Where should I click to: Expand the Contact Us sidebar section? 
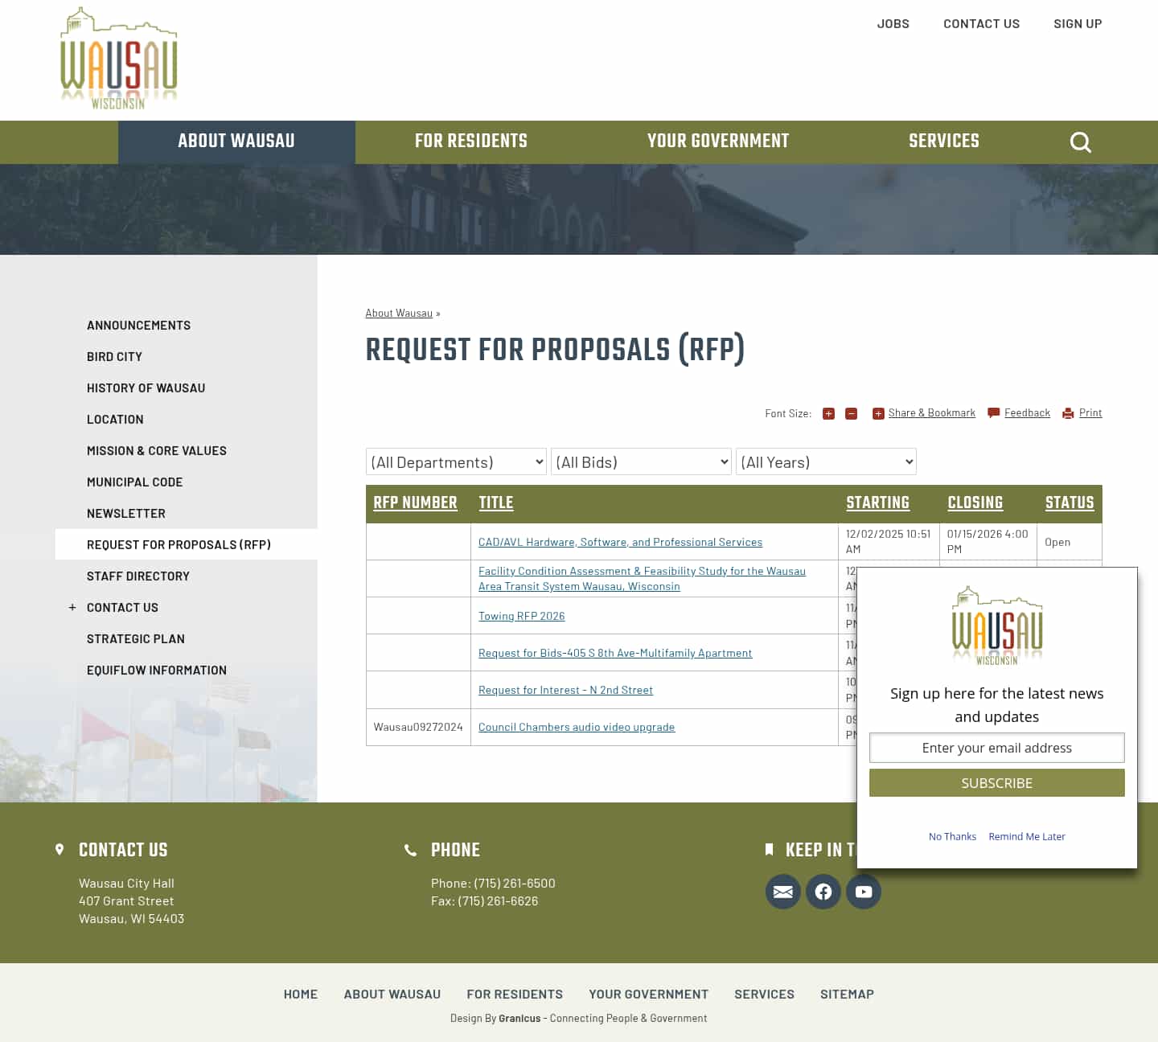point(72,607)
